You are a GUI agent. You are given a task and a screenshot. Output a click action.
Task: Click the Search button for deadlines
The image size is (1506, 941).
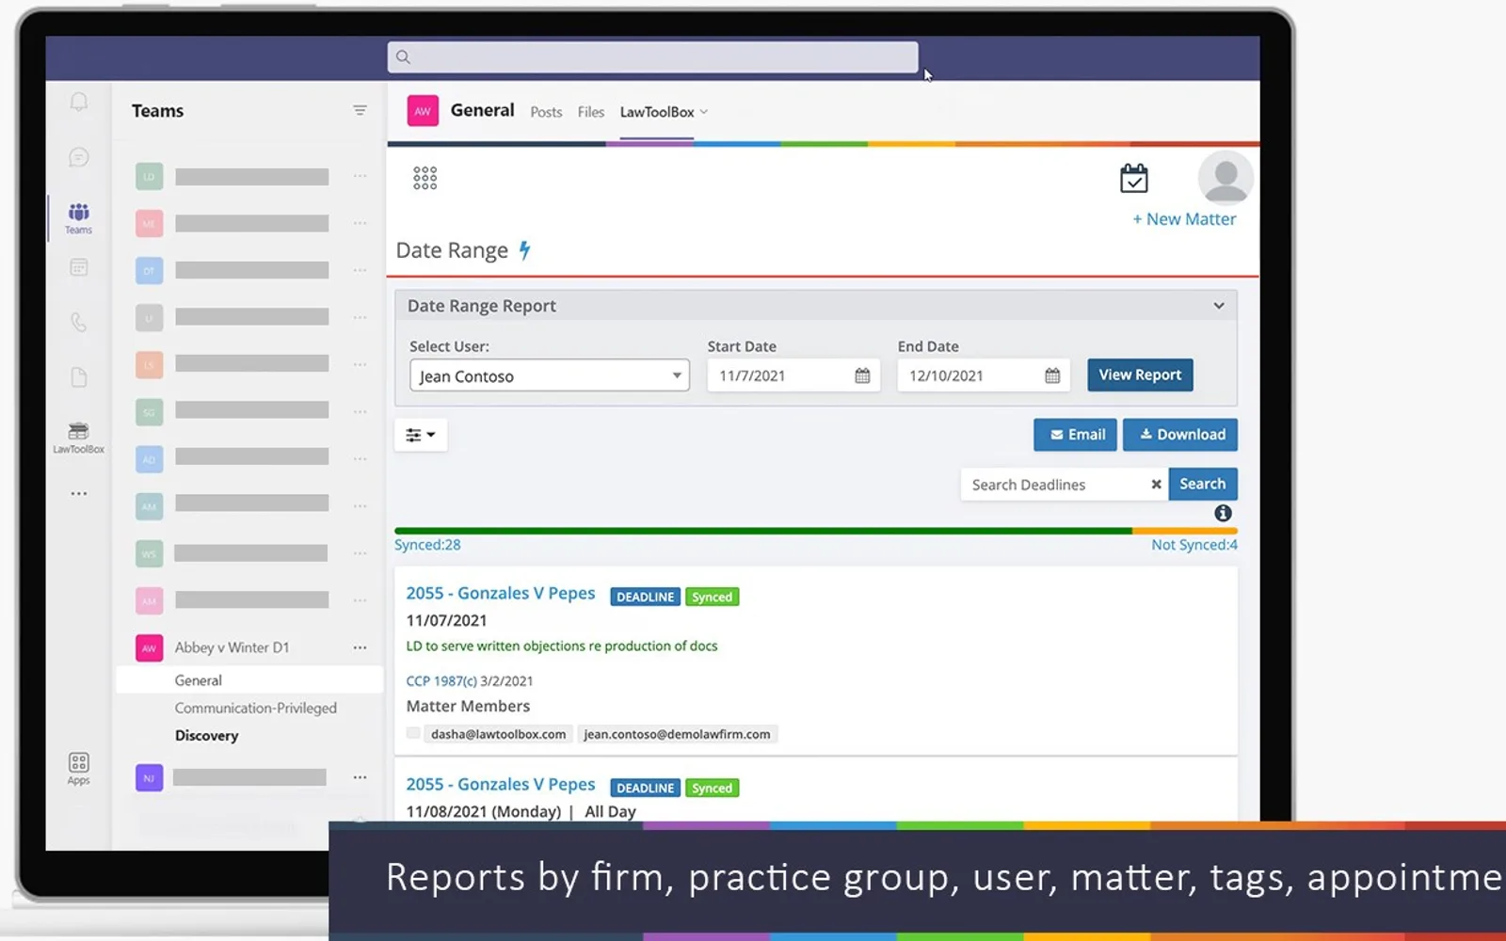(1203, 484)
